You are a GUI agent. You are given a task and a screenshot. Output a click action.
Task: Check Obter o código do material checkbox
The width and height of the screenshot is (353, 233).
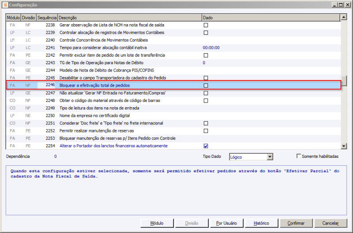(206, 101)
